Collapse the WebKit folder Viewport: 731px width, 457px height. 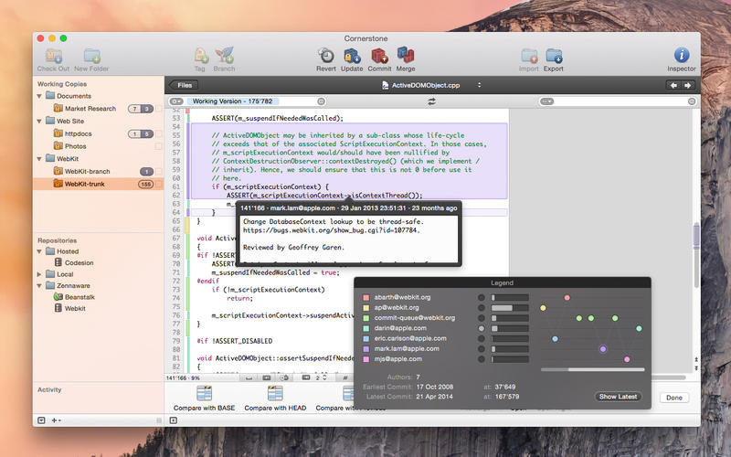coord(39,159)
